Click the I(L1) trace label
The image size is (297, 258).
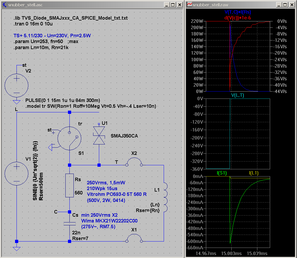(254, 173)
